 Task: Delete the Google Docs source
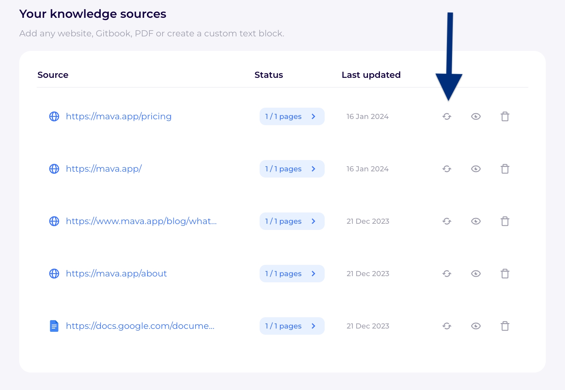tap(505, 326)
